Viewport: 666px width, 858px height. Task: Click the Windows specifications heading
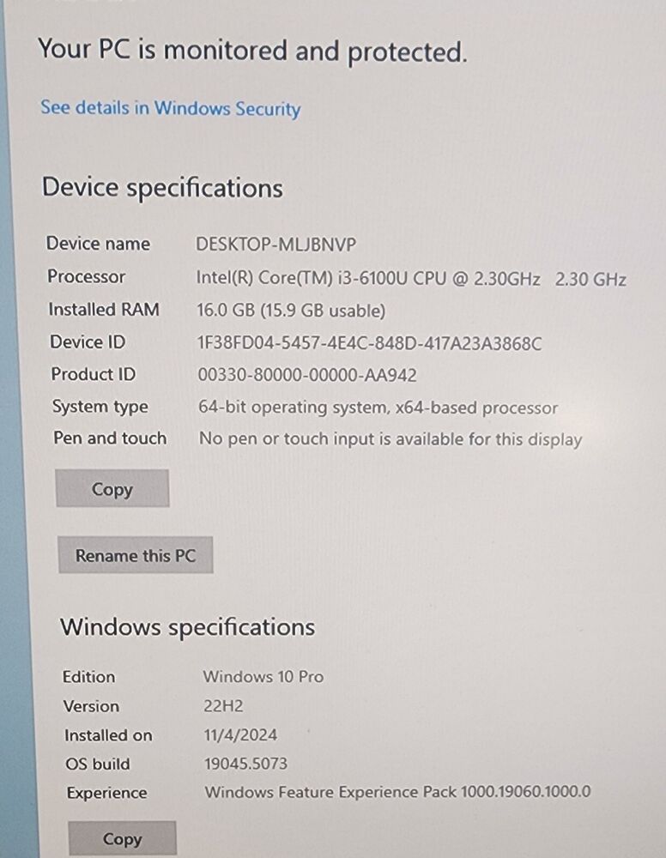click(x=187, y=627)
